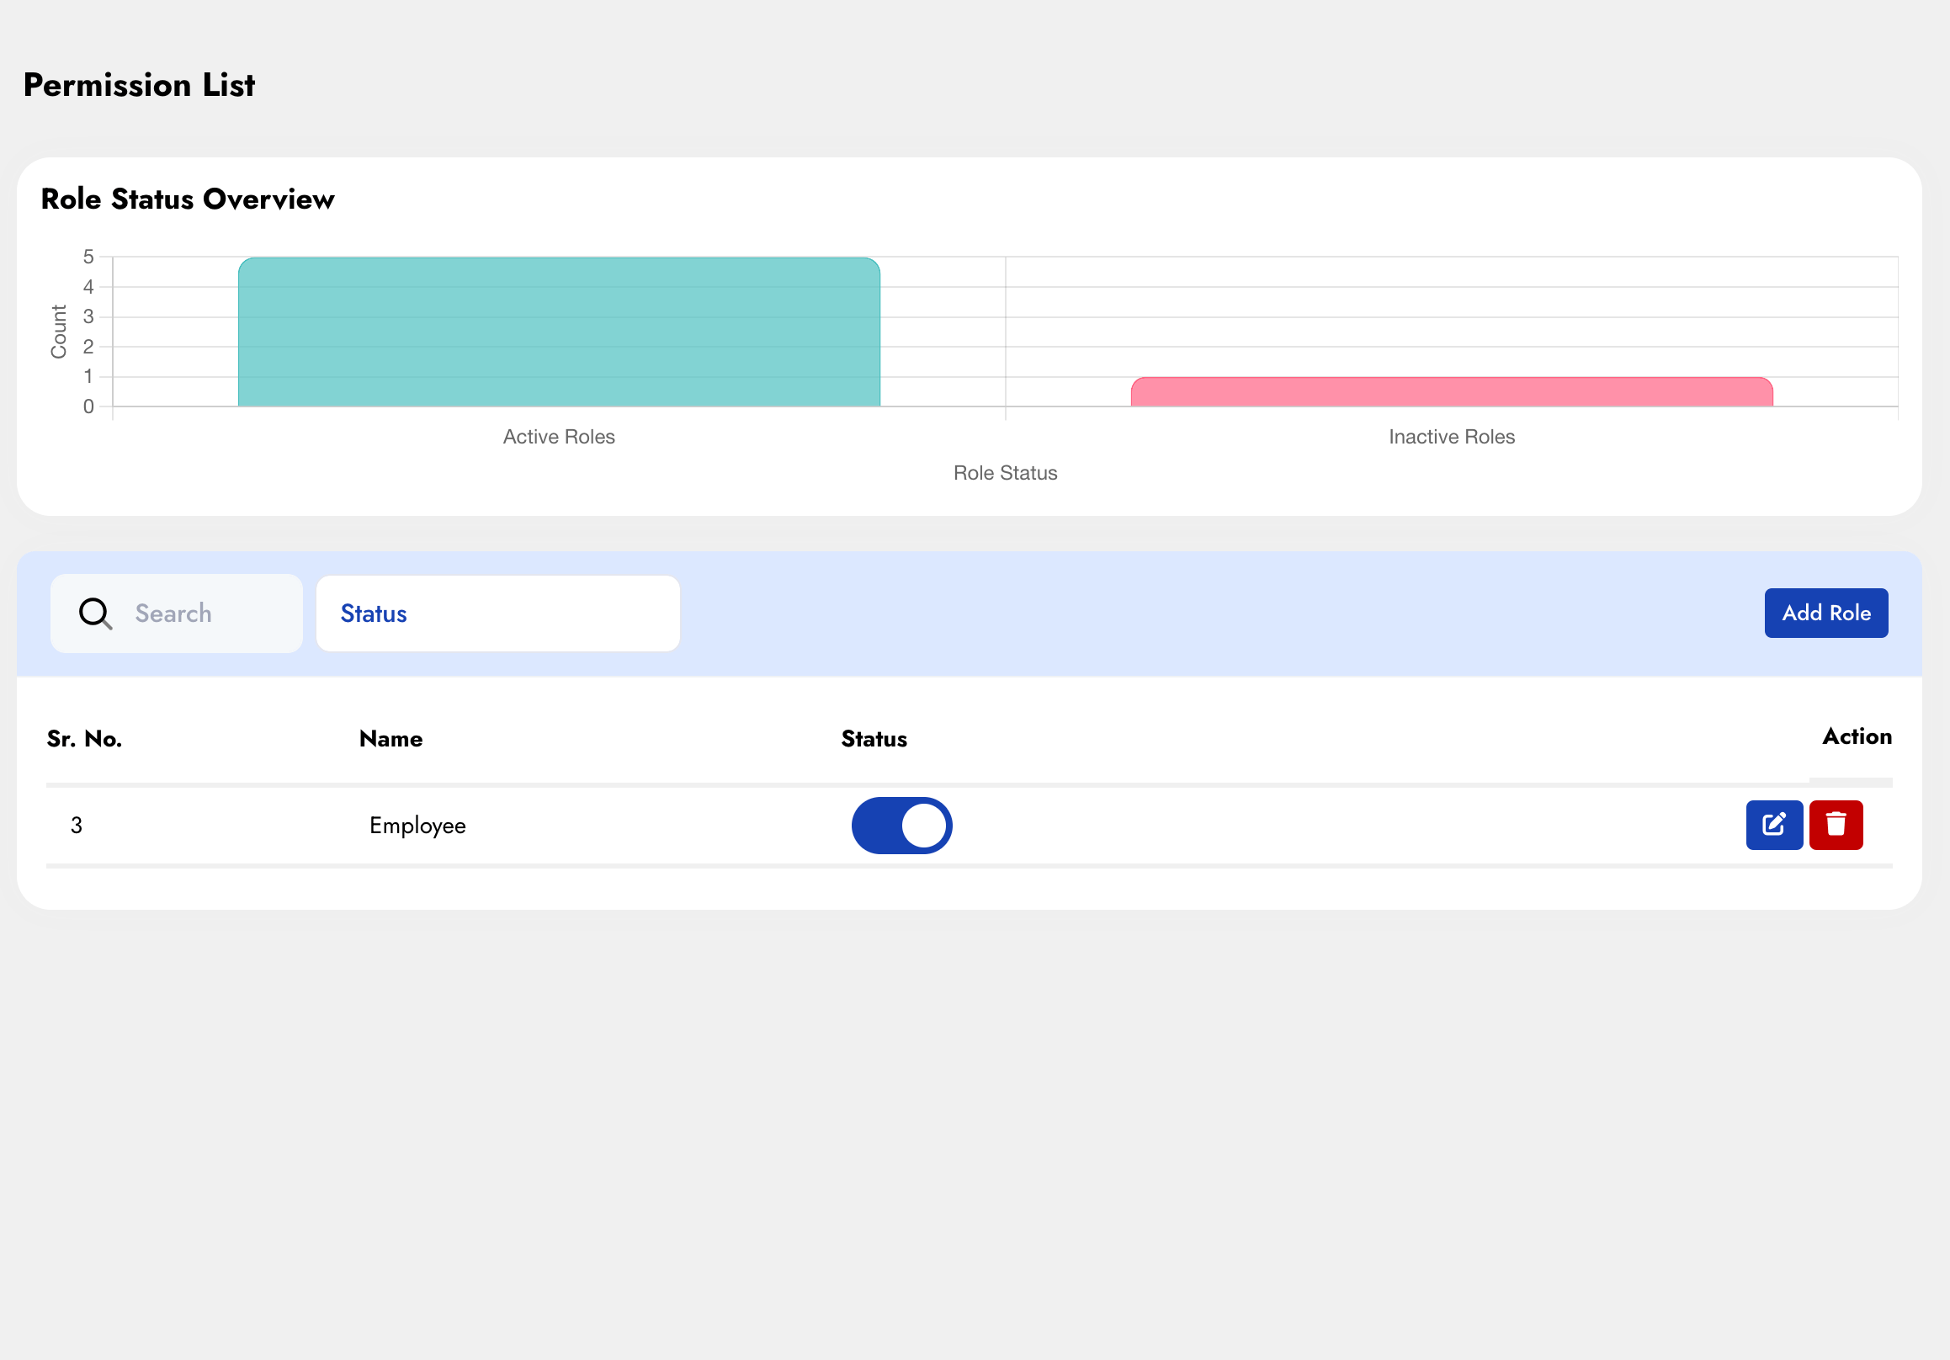
Task: Click the Inactive Roles axis label
Action: point(1451,437)
